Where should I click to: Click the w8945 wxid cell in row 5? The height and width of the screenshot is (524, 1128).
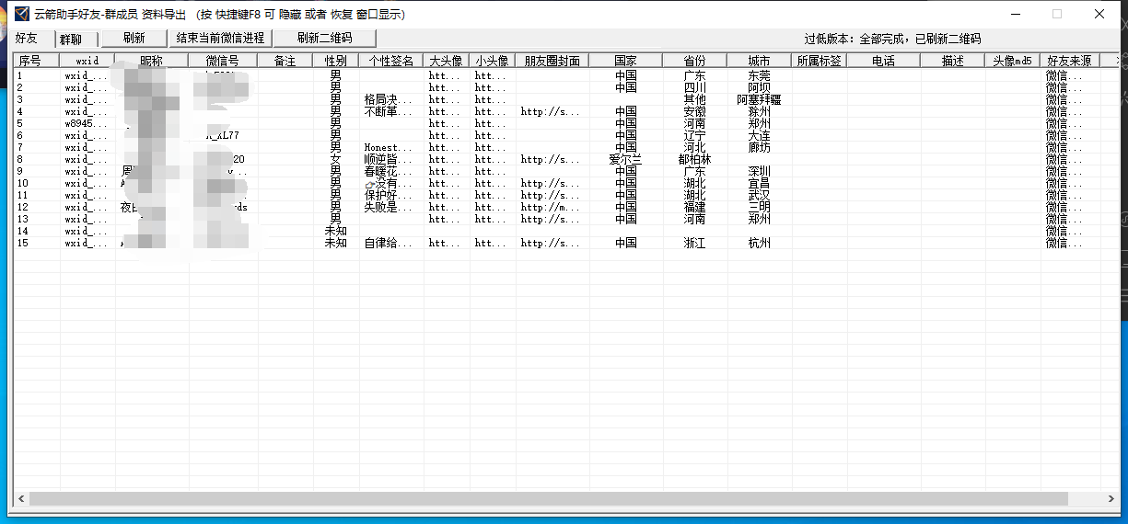86,123
